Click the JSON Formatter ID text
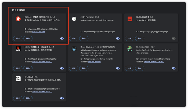 pos(97,32)
